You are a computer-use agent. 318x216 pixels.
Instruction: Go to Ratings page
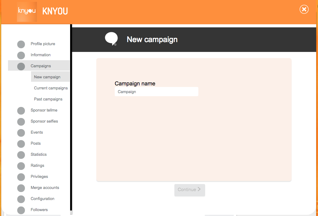[37, 165]
